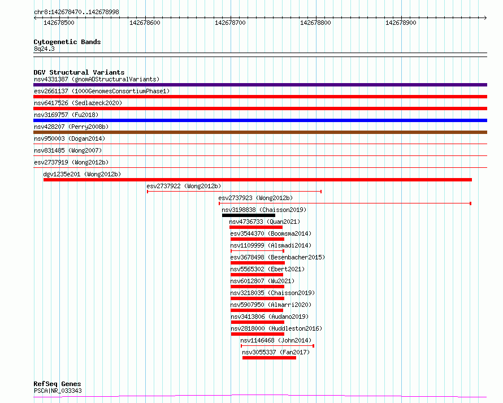Image resolution: width=503 pixels, height=403 pixels.
Task: Open esv2661137 1000GenomesConsortiumPhase1 label
Action: pyautogui.click(x=102, y=91)
